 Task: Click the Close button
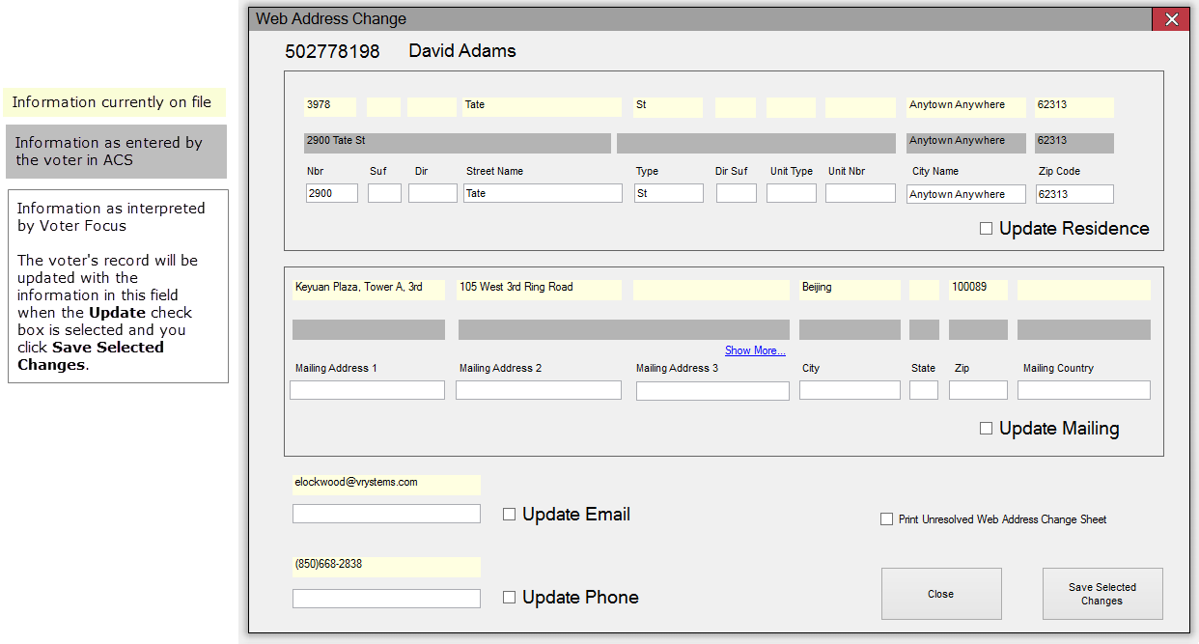click(x=940, y=594)
